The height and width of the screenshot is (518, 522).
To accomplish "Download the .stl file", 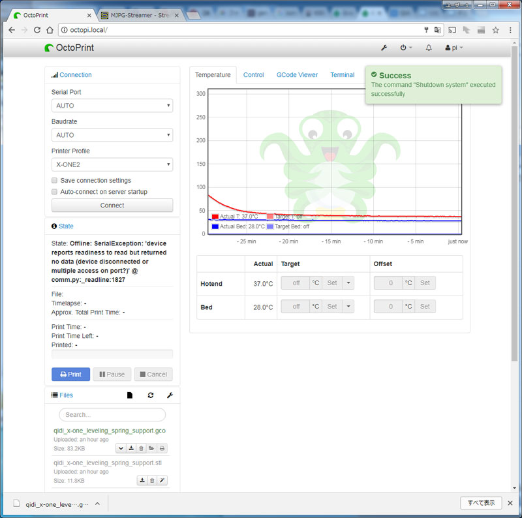I will [142, 480].
